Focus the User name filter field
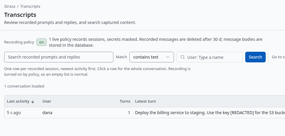 [209, 57]
